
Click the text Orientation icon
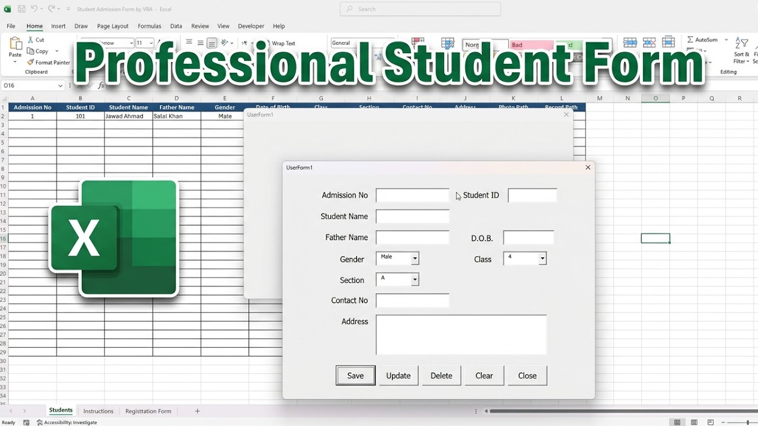225,43
